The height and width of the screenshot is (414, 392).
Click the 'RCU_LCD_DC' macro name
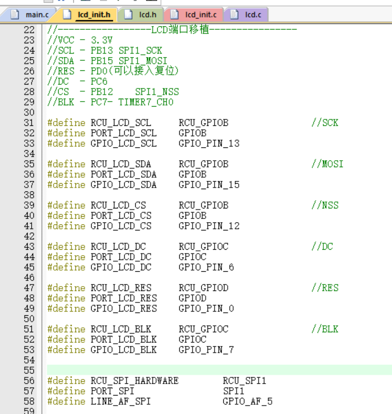point(118,247)
